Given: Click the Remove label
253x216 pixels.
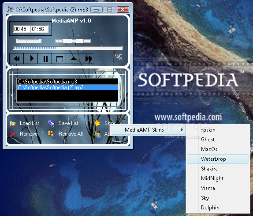Looking at the screenshot, I should click(29, 134).
